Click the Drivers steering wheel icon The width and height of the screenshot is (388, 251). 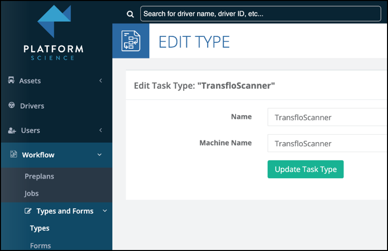point(11,105)
